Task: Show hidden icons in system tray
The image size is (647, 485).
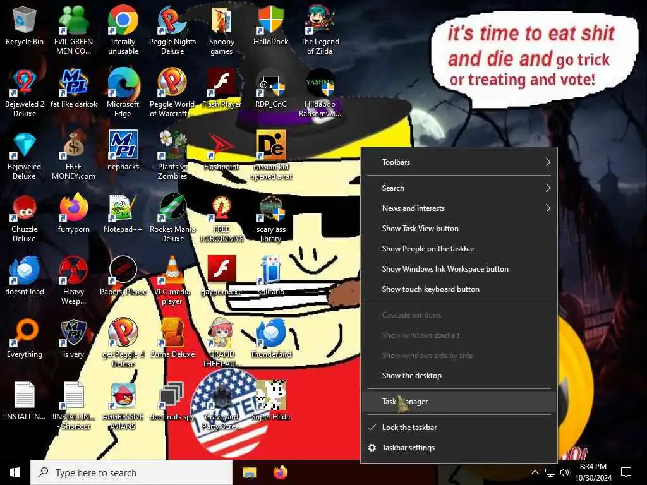Action: pyautogui.click(x=535, y=472)
